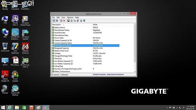Viewport: 196px width, 110px height.
Task: Open the File menu
Action: point(53,17)
